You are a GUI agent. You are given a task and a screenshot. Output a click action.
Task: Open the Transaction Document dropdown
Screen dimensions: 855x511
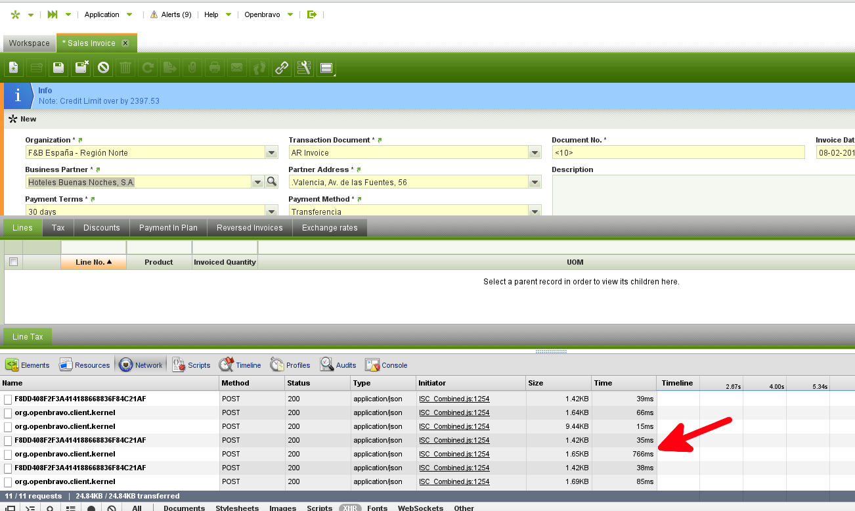pyautogui.click(x=535, y=153)
